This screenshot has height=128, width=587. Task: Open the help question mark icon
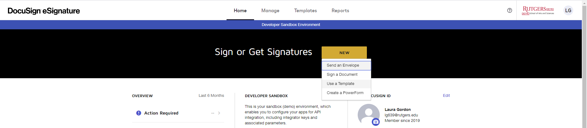[509, 10]
